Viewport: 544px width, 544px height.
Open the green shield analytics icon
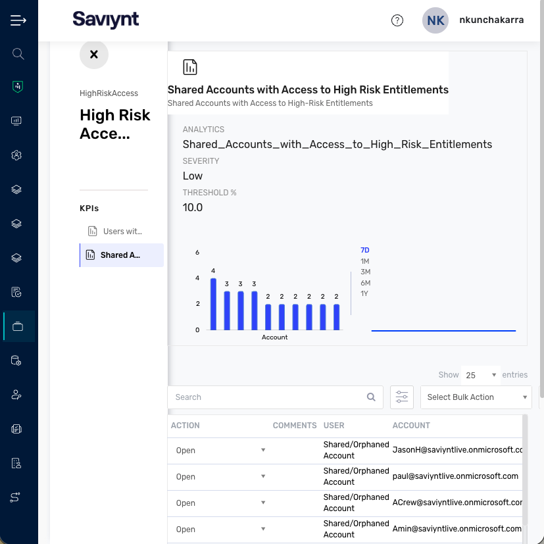click(x=17, y=86)
